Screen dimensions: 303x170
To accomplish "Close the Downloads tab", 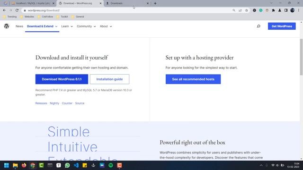I will tap(148, 3).
